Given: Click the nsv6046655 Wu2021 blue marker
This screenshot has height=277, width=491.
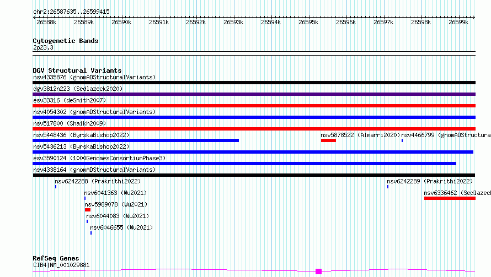Looking at the screenshot, I should click(91, 233).
